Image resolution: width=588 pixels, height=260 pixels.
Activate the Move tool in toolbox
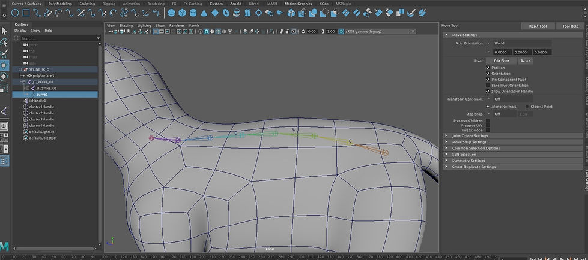tap(4, 65)
